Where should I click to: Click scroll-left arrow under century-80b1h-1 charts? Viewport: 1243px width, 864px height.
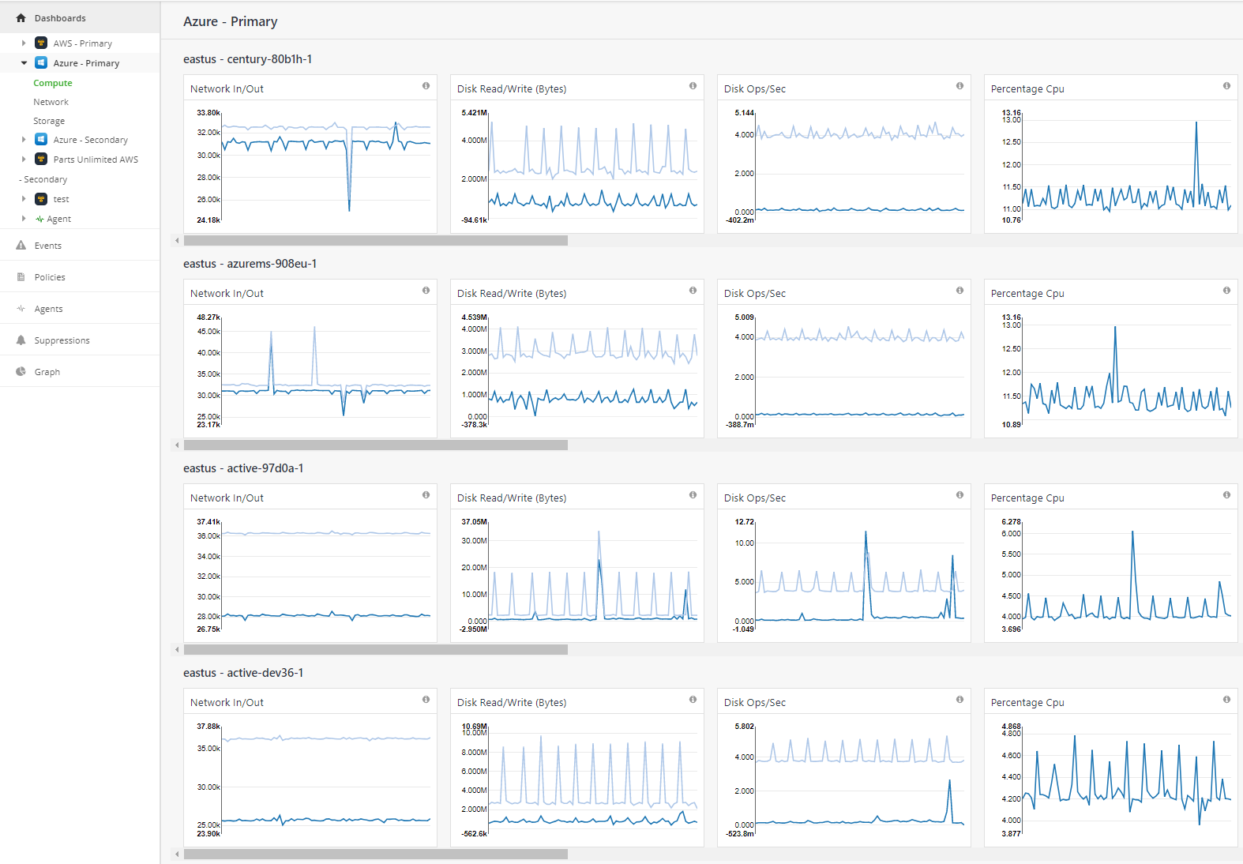pyautogui.click(x=177, y=241)
